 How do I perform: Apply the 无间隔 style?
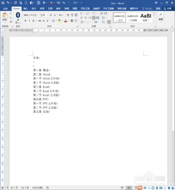pos(133,18)
